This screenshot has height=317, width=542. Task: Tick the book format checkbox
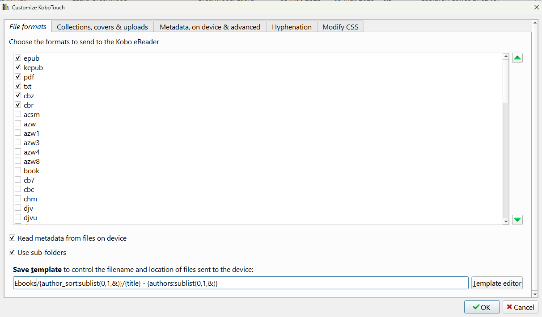[x=18, y=171]
